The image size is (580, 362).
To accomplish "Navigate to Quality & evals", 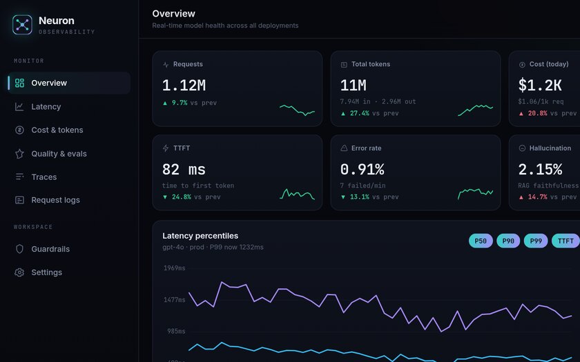I will click(x=69, y=154).
